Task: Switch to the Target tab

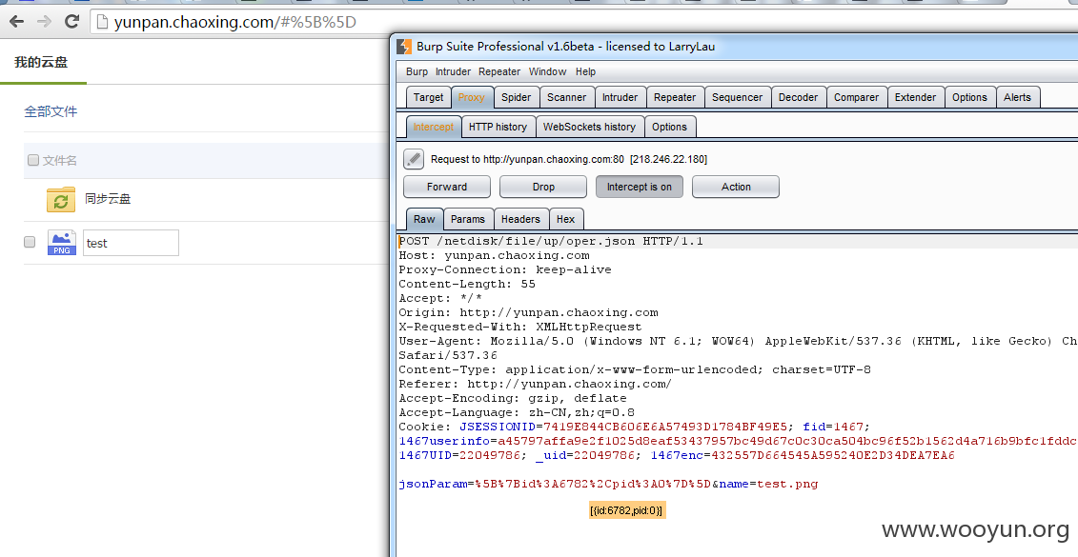Action: tap(428, 97)
